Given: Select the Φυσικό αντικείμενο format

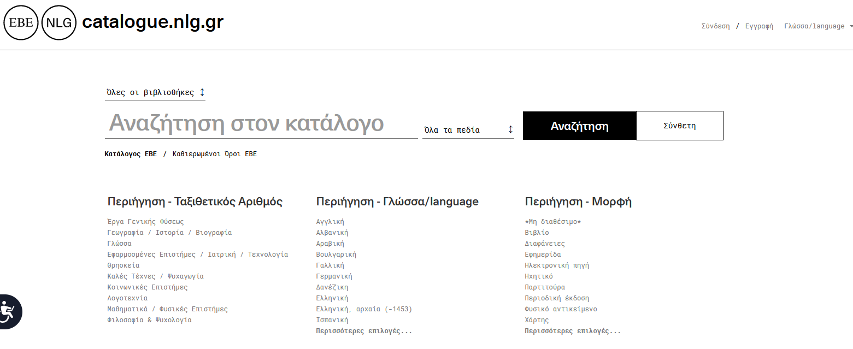Looking at the screenshot, I should click(x=561, y=309).
